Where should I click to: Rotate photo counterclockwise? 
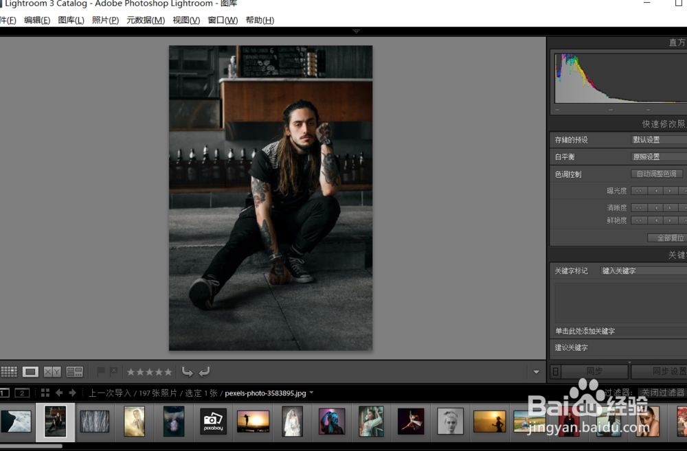pos(187,372)
